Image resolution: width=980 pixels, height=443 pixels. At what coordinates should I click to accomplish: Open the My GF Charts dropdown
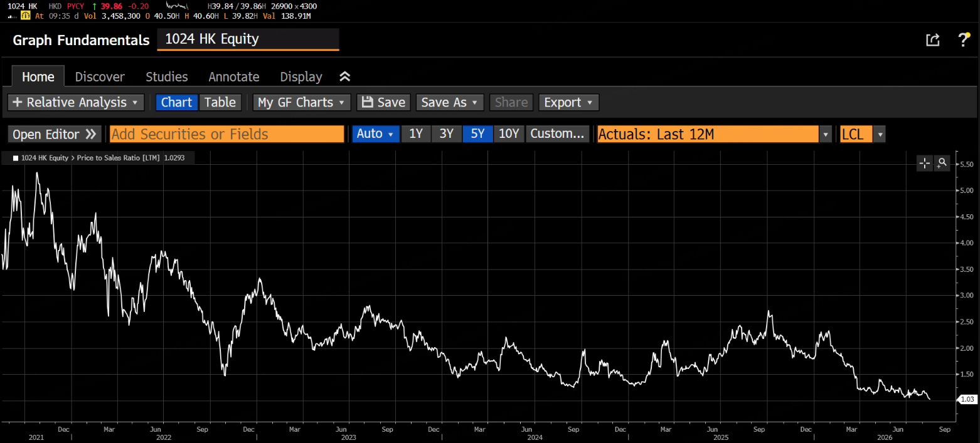[302, 102]
